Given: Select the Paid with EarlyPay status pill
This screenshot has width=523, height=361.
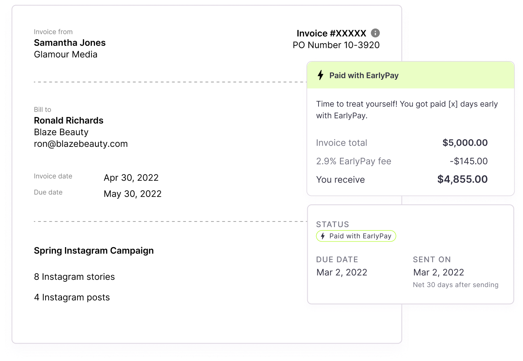Looking at the screenshot, I should (356, 236).
